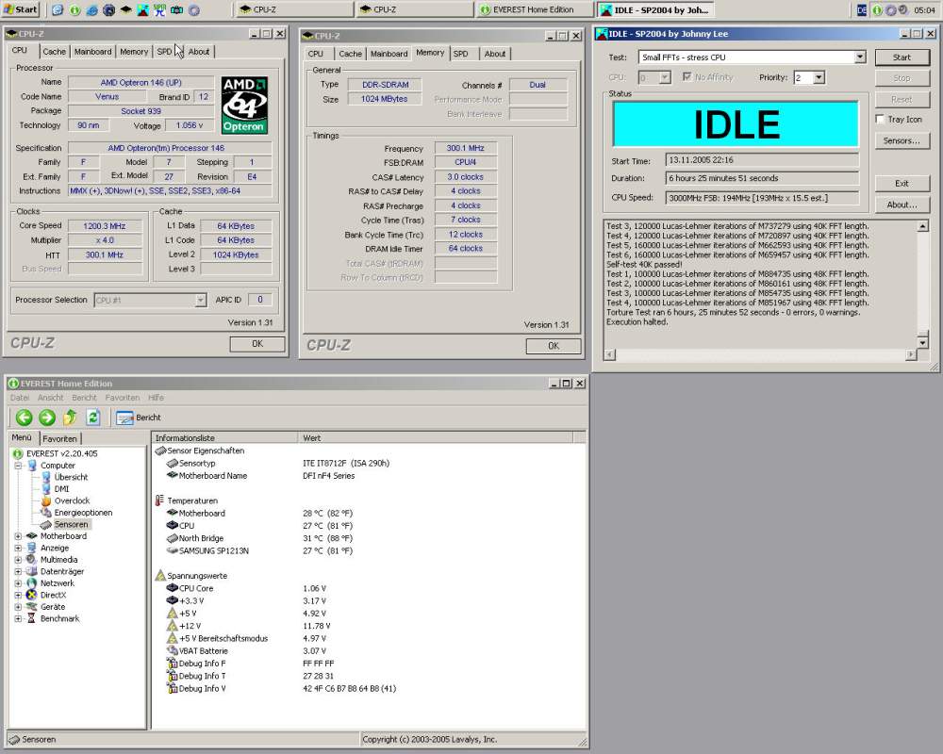This screenshot has width=943, height=754.
Task: Open the SPD tab in Memory CPU-Z window
Action: (x=461, y=54)
